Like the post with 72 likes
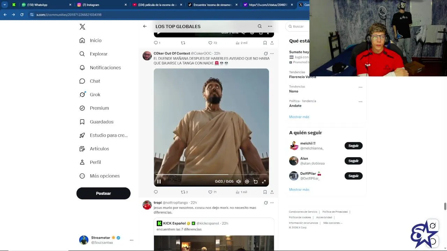 212,43
